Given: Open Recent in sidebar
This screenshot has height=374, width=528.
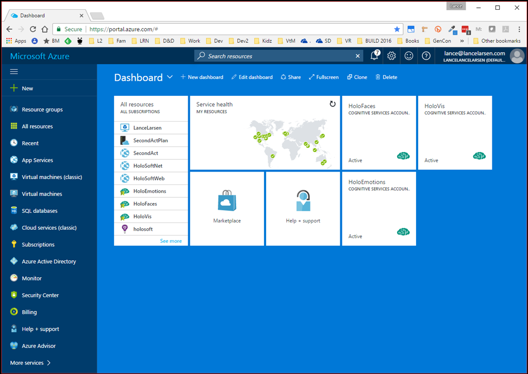Looking at the screenshot, I should click(30, 143).
